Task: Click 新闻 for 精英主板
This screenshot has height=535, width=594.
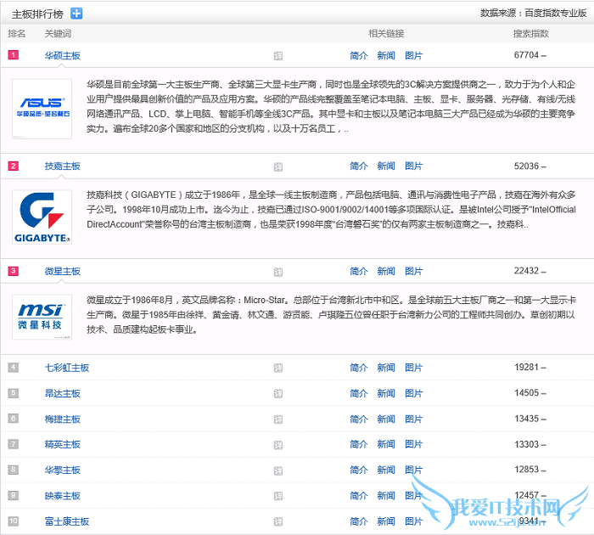Action: click(x=386, y=444)
